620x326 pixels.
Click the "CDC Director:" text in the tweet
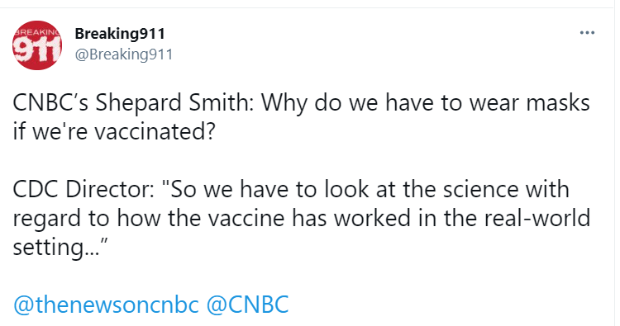pos(83,189)
